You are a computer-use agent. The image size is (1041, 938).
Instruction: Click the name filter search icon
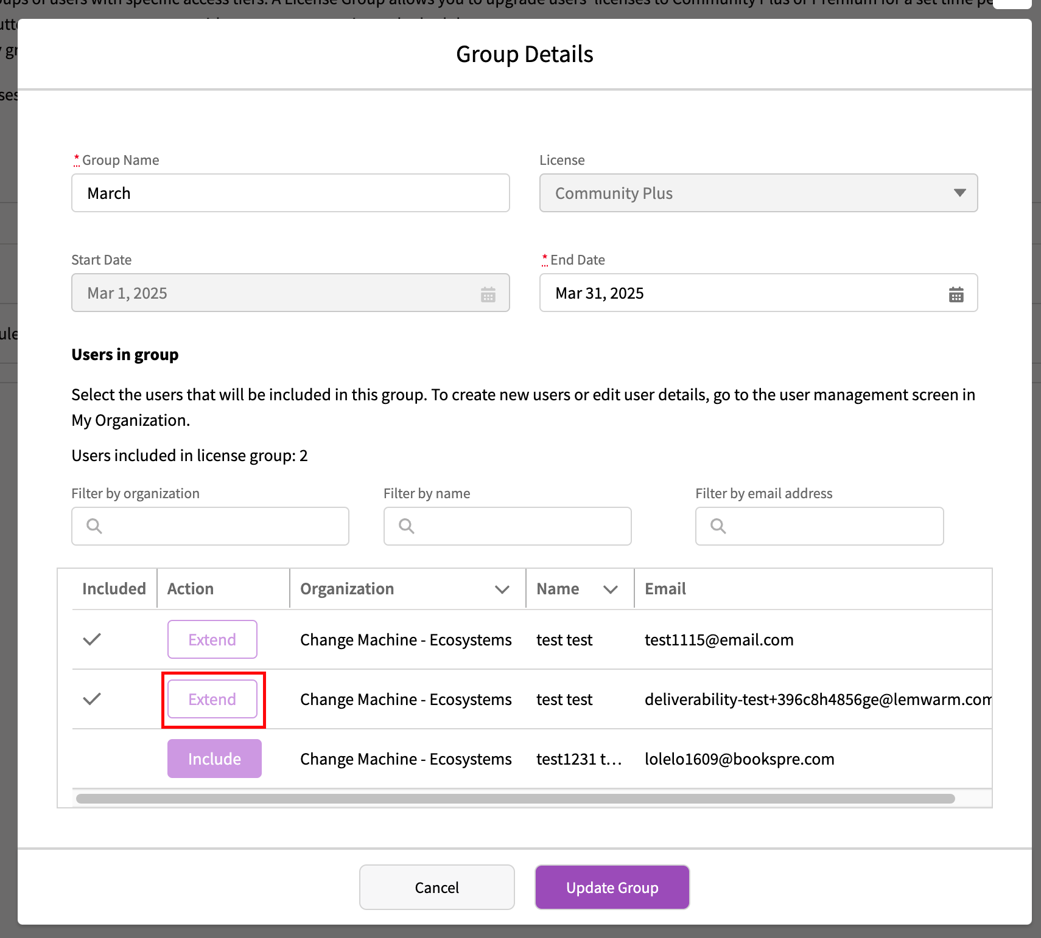[407, 526]
